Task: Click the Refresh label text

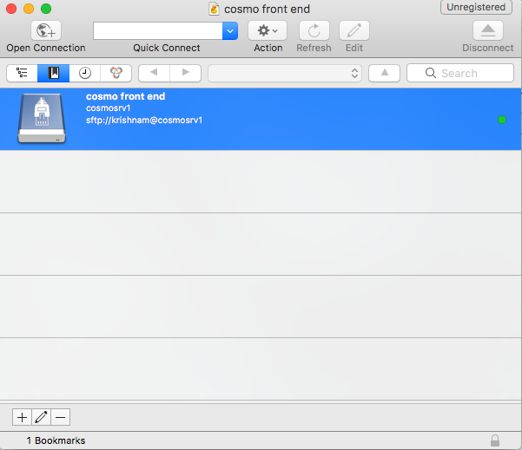Action: coord(314,48)
